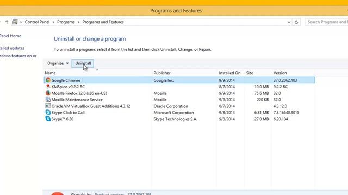Select Mozilla Maintenance Service entry
This screenshot has width=348, height=195.
pos(77,100)
